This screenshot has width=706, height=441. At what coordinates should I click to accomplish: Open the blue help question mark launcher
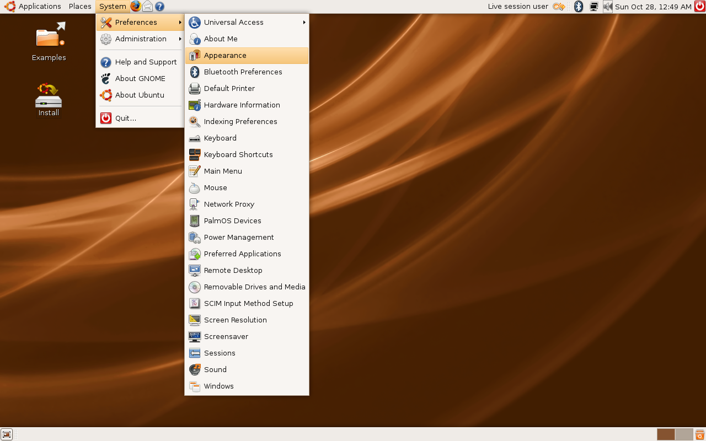[x=159, y=7]
